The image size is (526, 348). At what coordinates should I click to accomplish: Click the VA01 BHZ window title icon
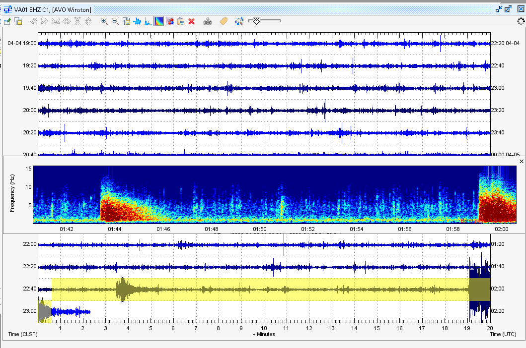tap(8, 9)
